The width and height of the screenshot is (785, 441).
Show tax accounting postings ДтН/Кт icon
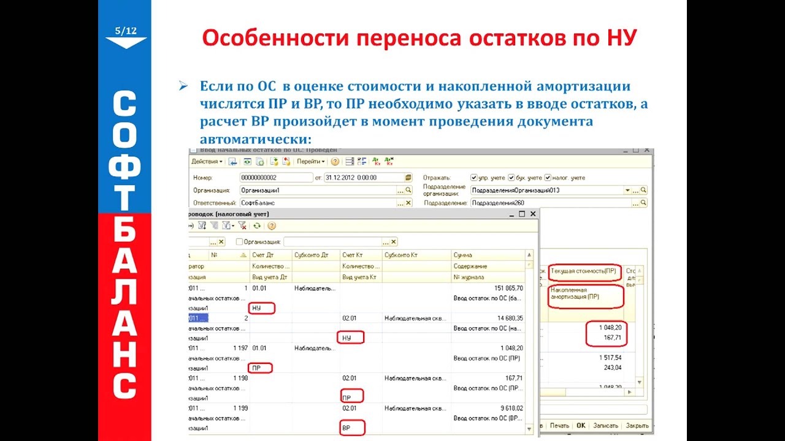coord(389,162)
